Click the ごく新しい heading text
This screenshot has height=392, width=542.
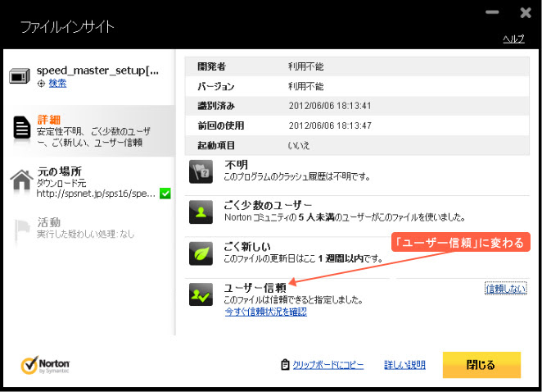coord(247,247)
